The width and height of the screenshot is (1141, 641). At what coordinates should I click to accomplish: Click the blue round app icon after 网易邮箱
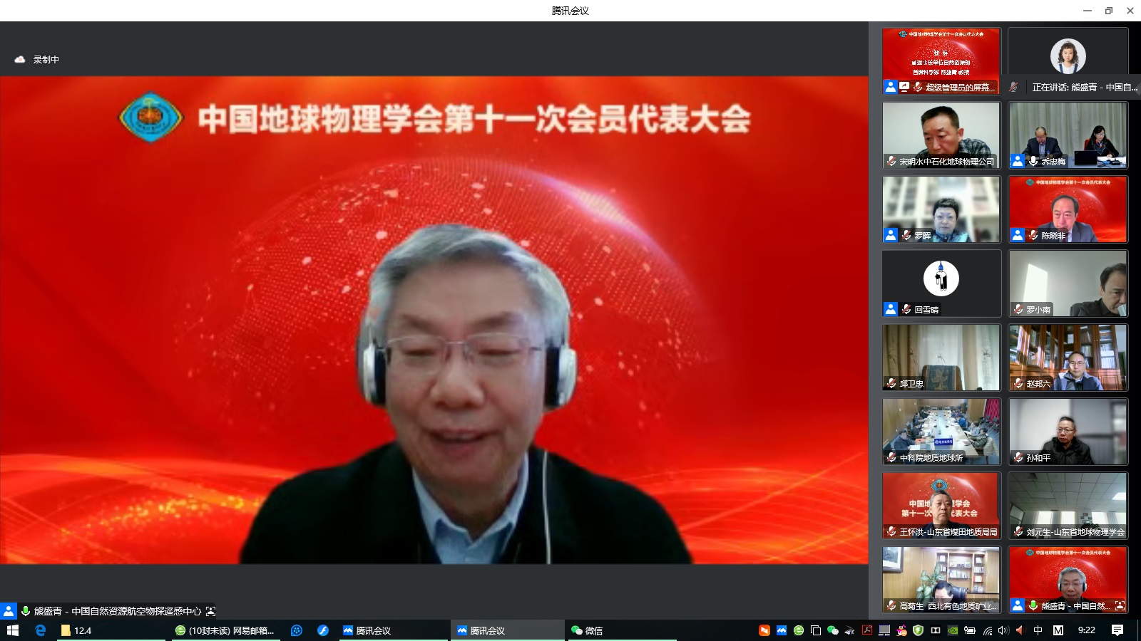tap(297, 630)
